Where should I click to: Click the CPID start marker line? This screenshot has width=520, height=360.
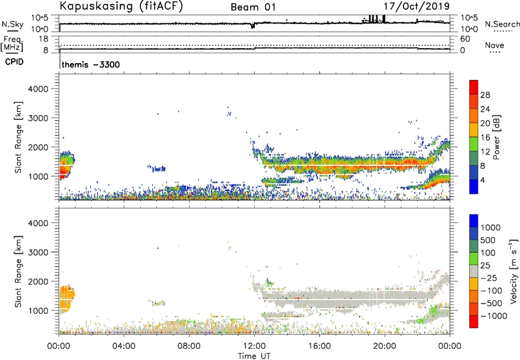(x=60, y=61)
